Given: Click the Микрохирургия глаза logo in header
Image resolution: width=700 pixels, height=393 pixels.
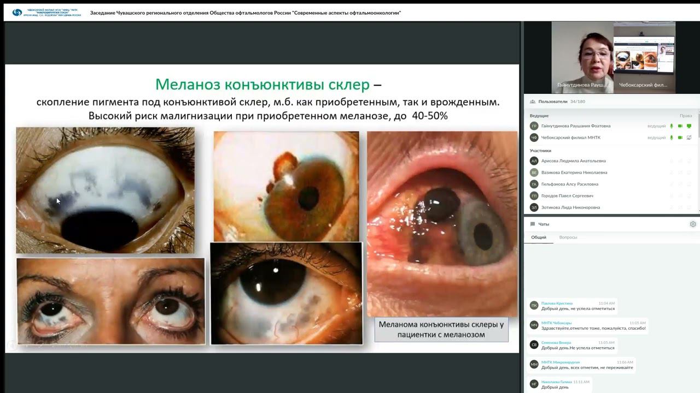Looking at the screenshot, I should 46,12.
